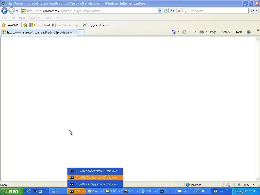This screenshot has width=260, height=195.
Task: Switch to the 'Wi...' taskbar window
Action: [184, 191]
